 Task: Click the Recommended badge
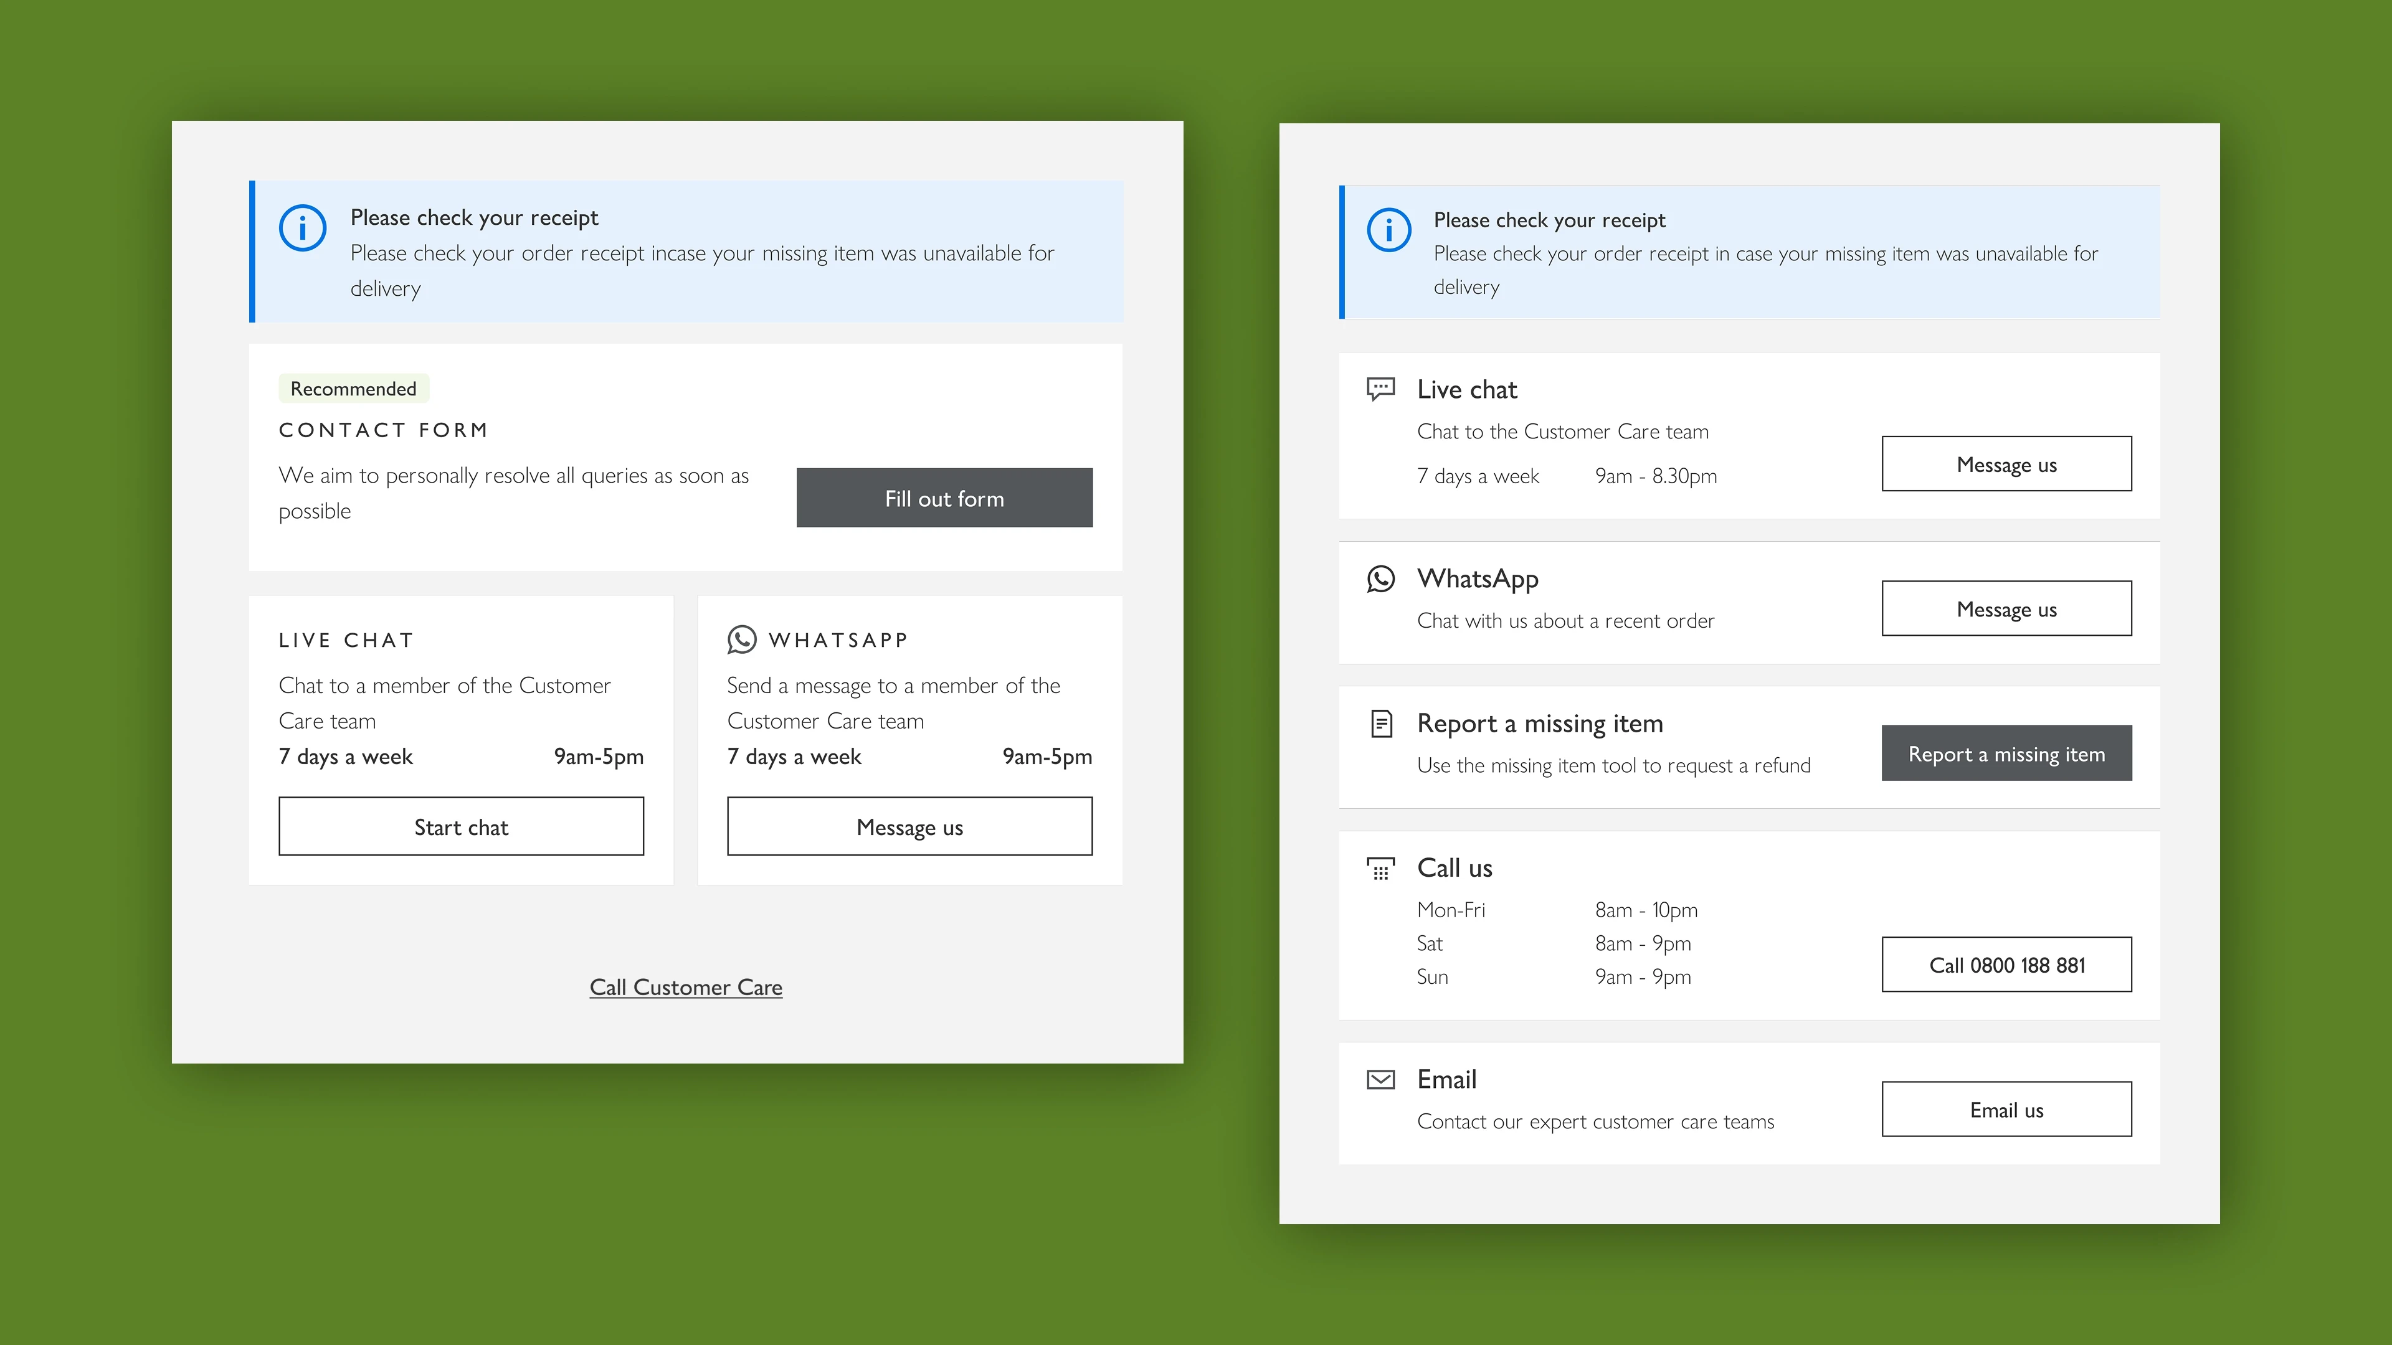354,388
